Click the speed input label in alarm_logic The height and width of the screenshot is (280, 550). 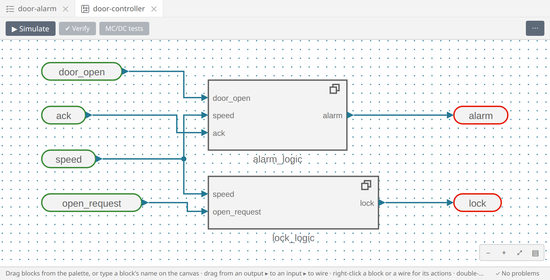[223, 116]
